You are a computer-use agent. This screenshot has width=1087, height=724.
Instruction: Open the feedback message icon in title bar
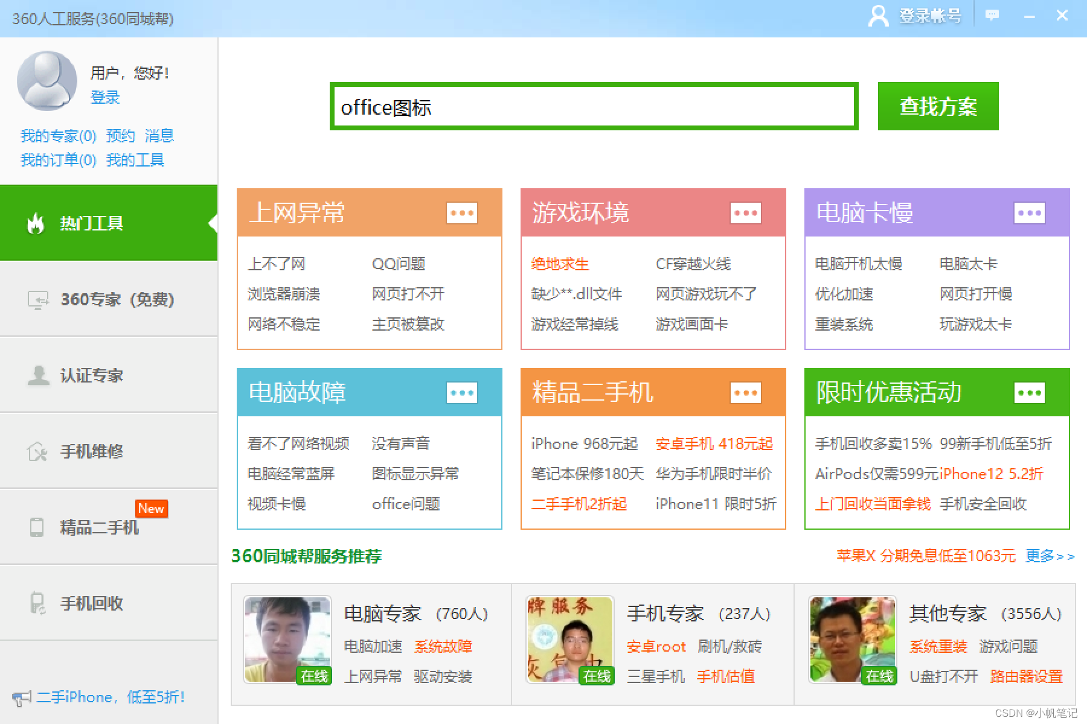point(992,15)
